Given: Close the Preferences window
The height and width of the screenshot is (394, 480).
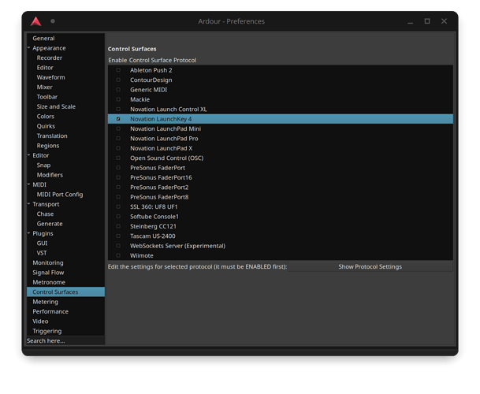Looking at the screenshot, I should tap(445, 21).
